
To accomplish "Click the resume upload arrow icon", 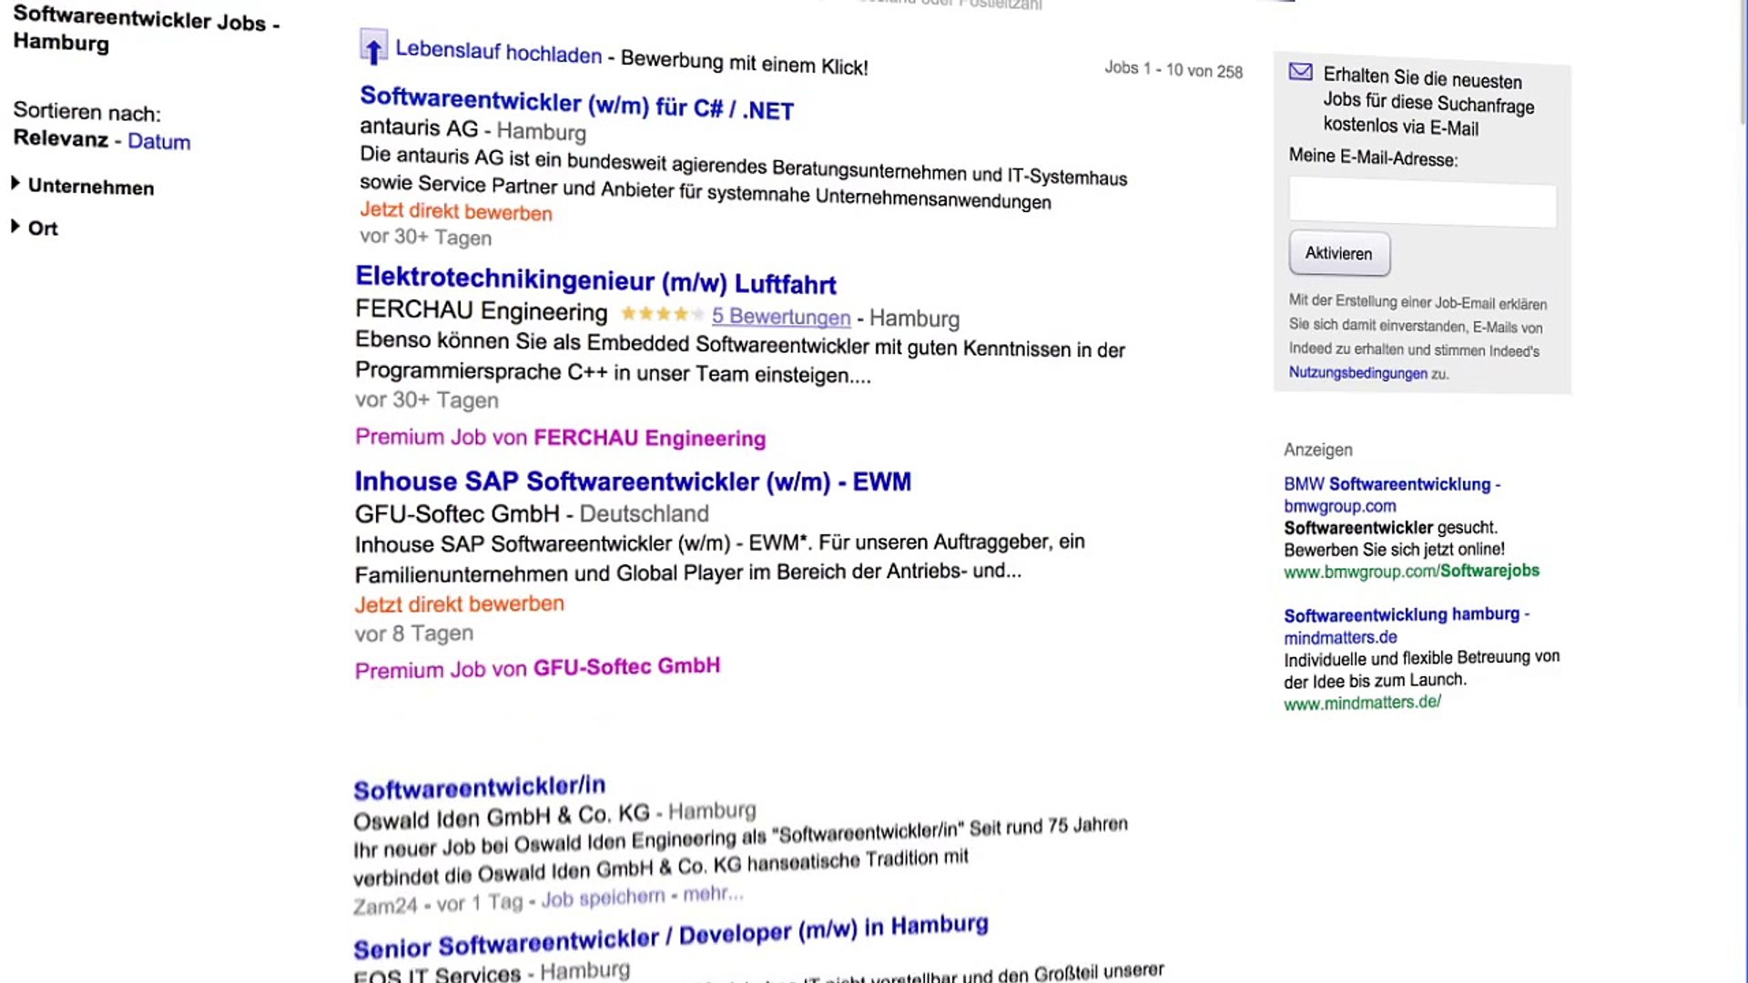I will click(x=372, y=47).
